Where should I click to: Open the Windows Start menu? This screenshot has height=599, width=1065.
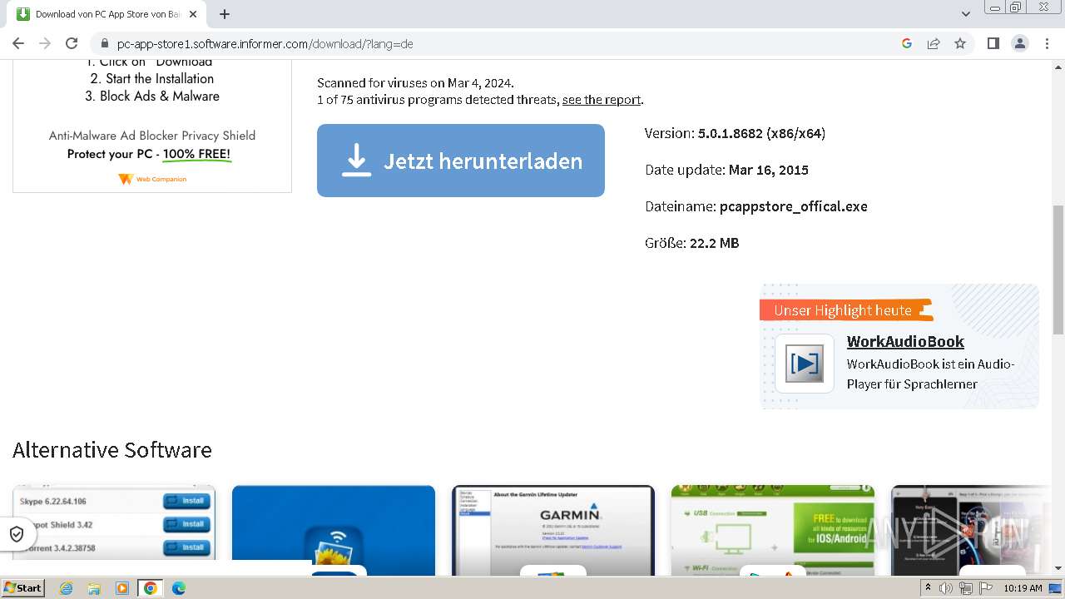[23, 588]
